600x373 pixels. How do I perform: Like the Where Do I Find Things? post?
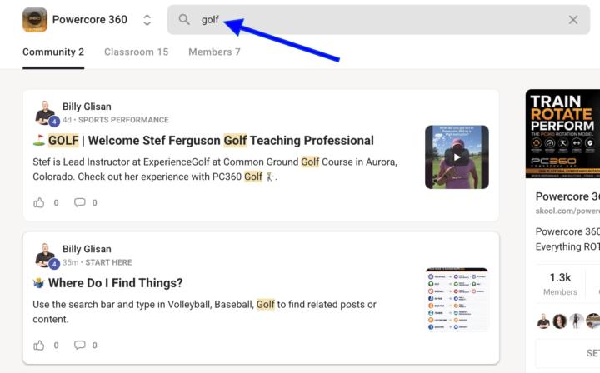pyautogui.click(x=39, y=345)
